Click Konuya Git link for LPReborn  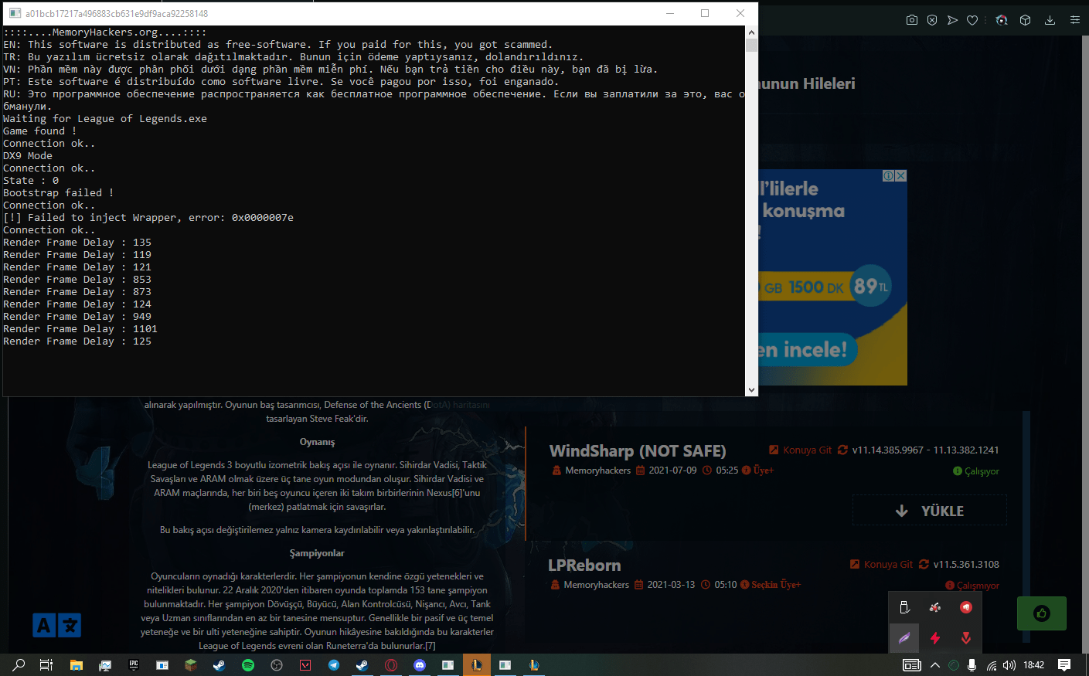(x=881, y=564)
